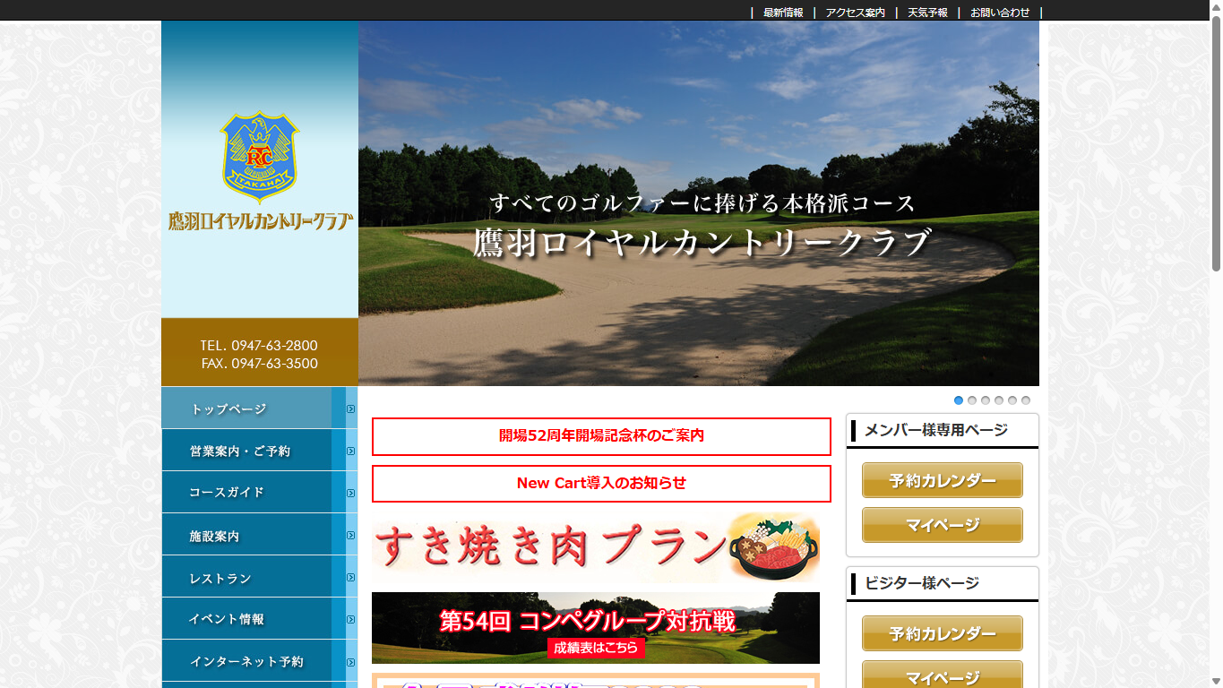1223x688 pixels.
Task: Click TEL. 0947-63-2800 text
Action: tap(259, 346)
